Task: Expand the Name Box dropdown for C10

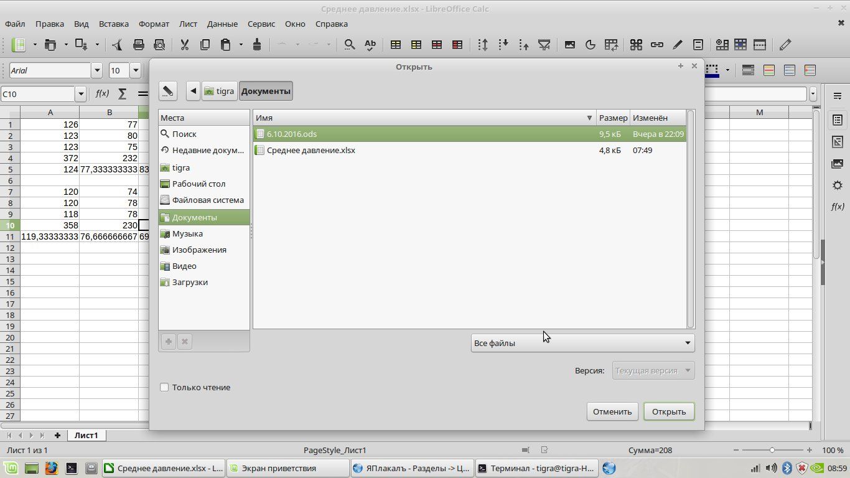Action: (80, 94)
